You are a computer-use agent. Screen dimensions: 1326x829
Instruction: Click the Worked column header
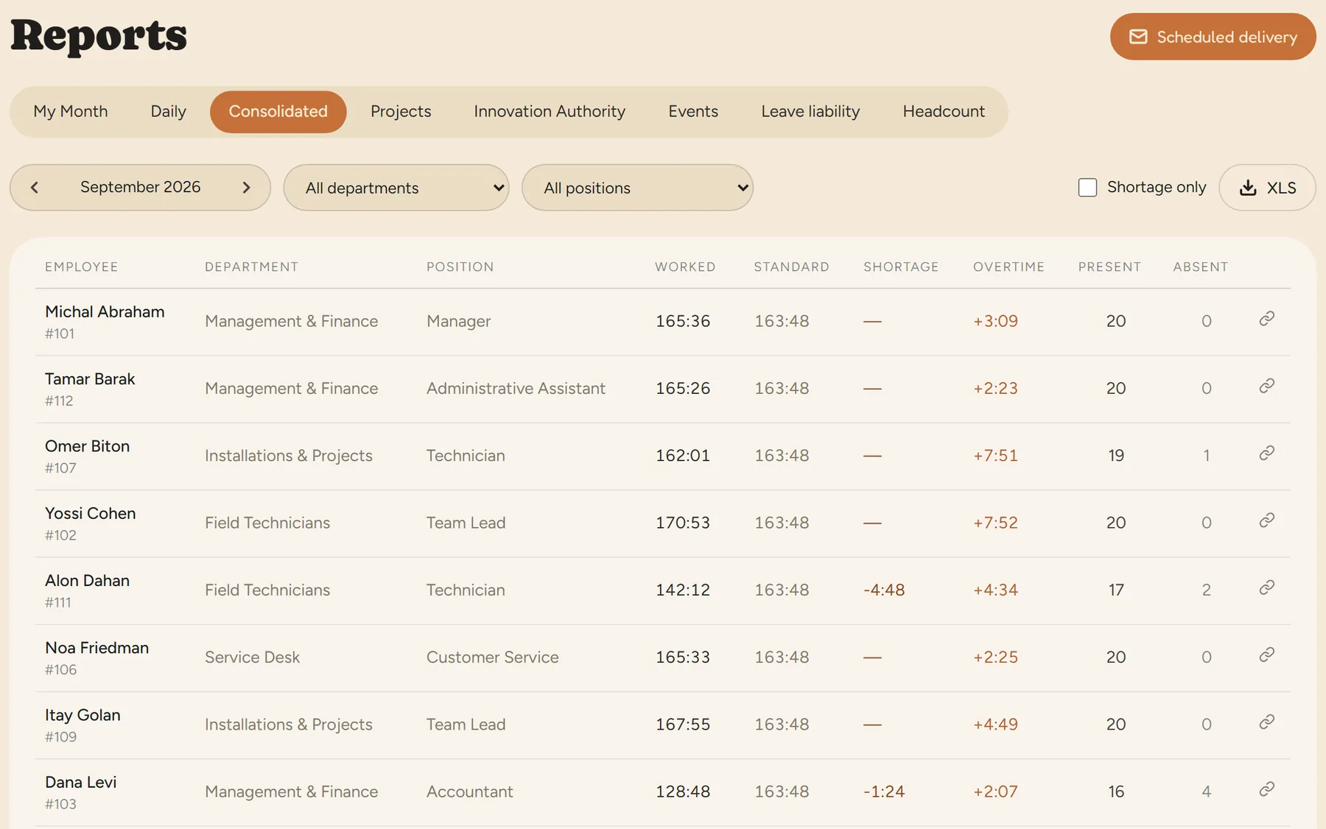[685, 267]
